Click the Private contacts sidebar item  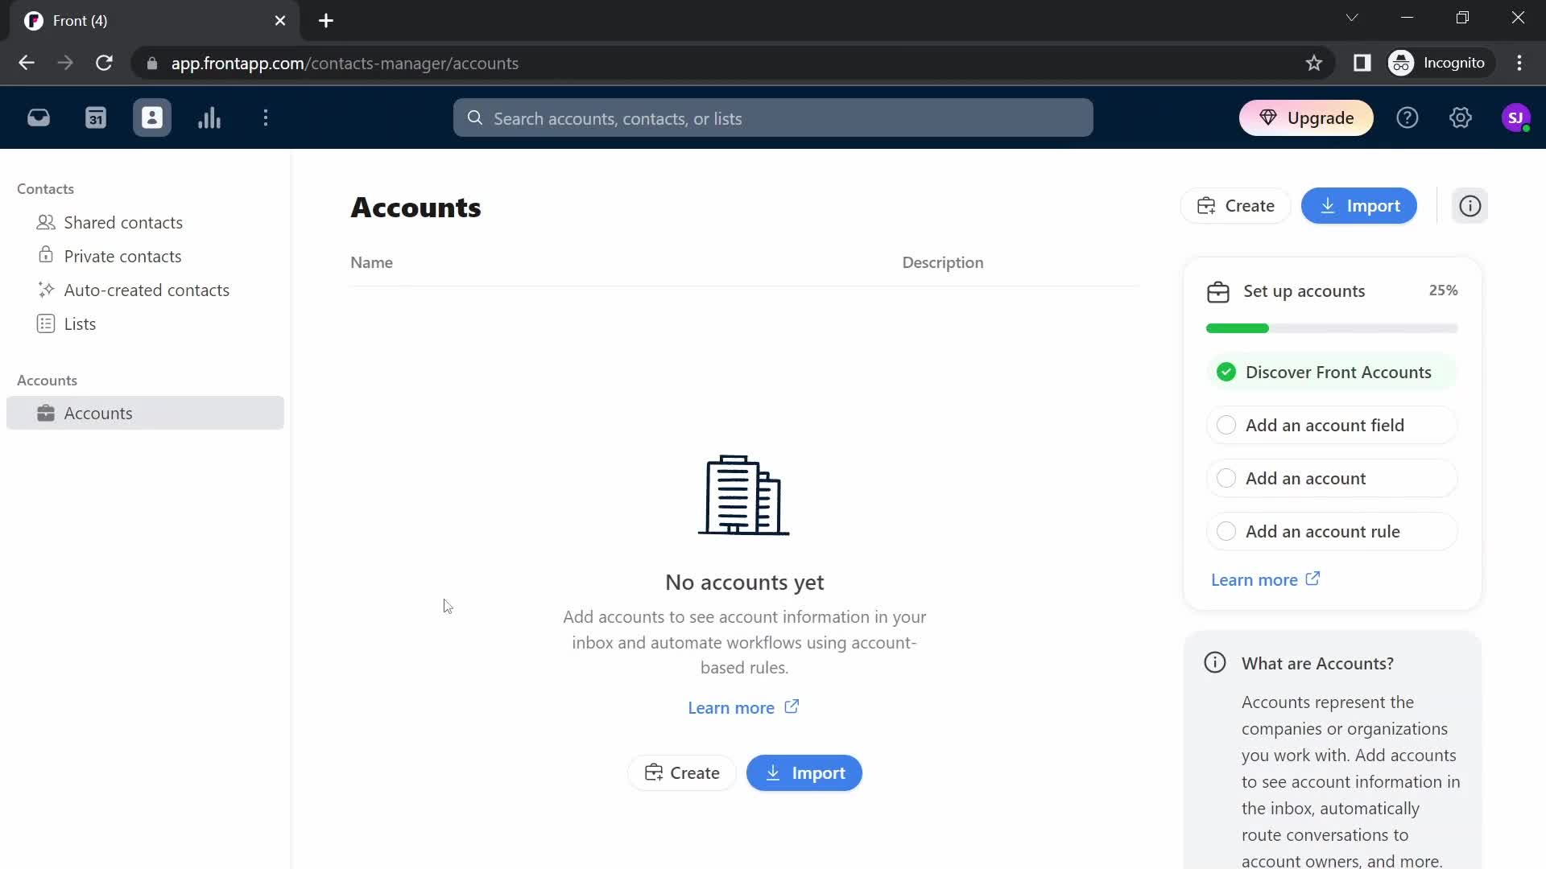click(122, 256)
